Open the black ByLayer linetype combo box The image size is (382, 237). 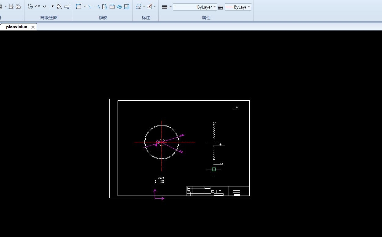click(x=195, y=7)
